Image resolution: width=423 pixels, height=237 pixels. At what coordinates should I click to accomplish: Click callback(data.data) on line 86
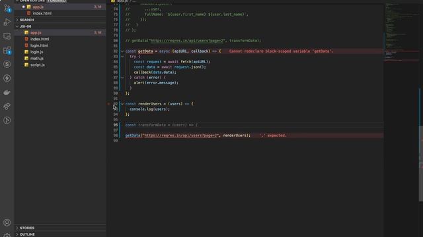[155, 72]
